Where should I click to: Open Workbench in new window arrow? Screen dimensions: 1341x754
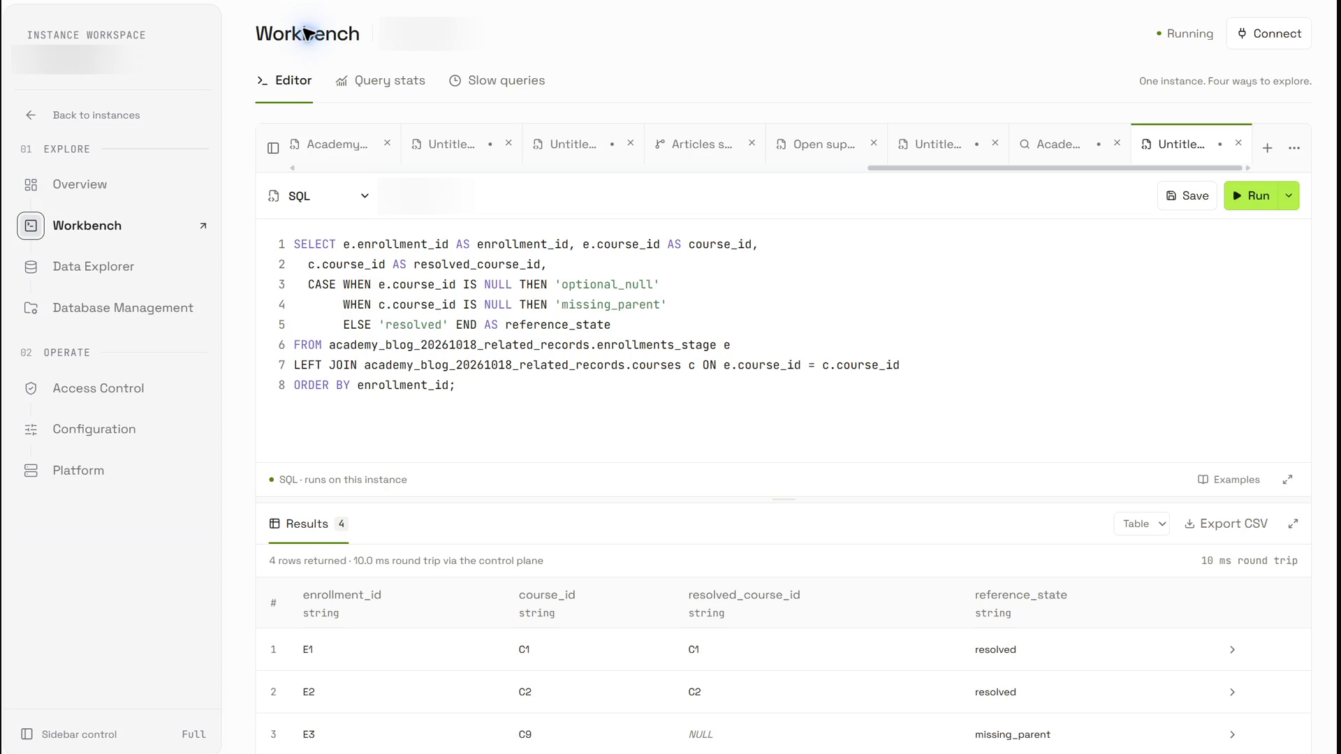[x=203, y=226]
